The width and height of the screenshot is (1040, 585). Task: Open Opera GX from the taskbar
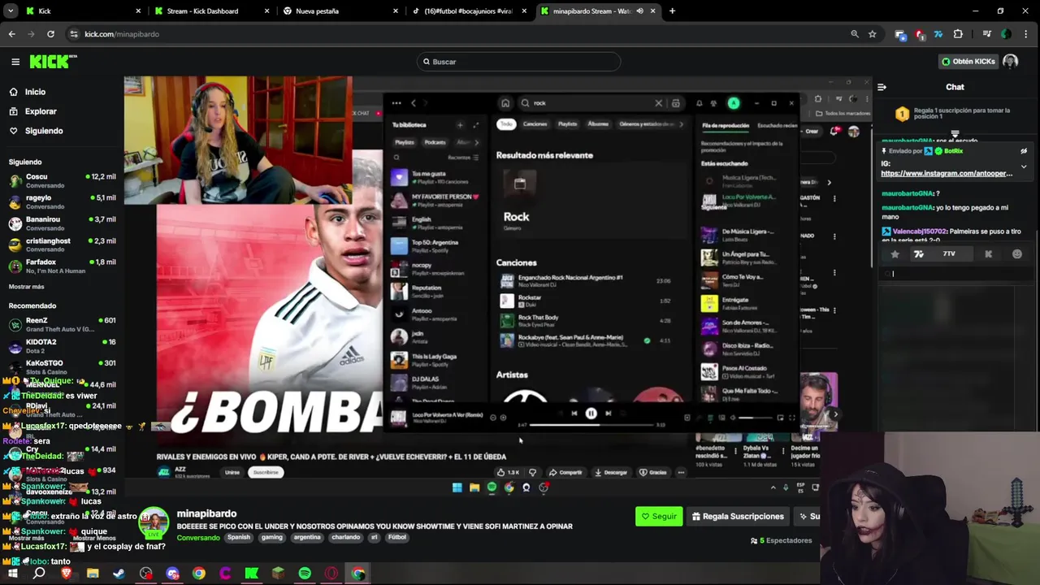tap(331, 574)
